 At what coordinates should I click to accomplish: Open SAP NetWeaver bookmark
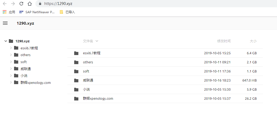coord(37,12)
